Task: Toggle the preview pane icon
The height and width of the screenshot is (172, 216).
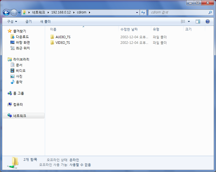Action: [x=198, y=21]
